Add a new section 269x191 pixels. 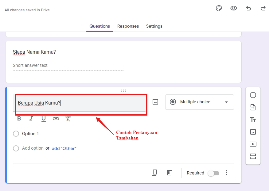coord(253,156)
